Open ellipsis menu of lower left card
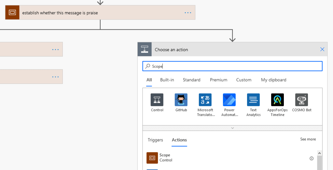Screen dimensions: 333x170 pos(55,77)
